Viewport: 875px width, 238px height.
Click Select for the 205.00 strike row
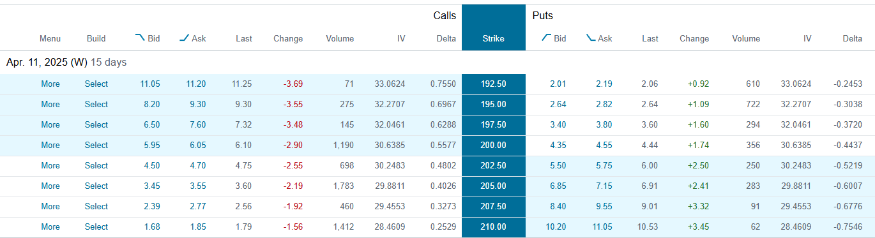96,186
